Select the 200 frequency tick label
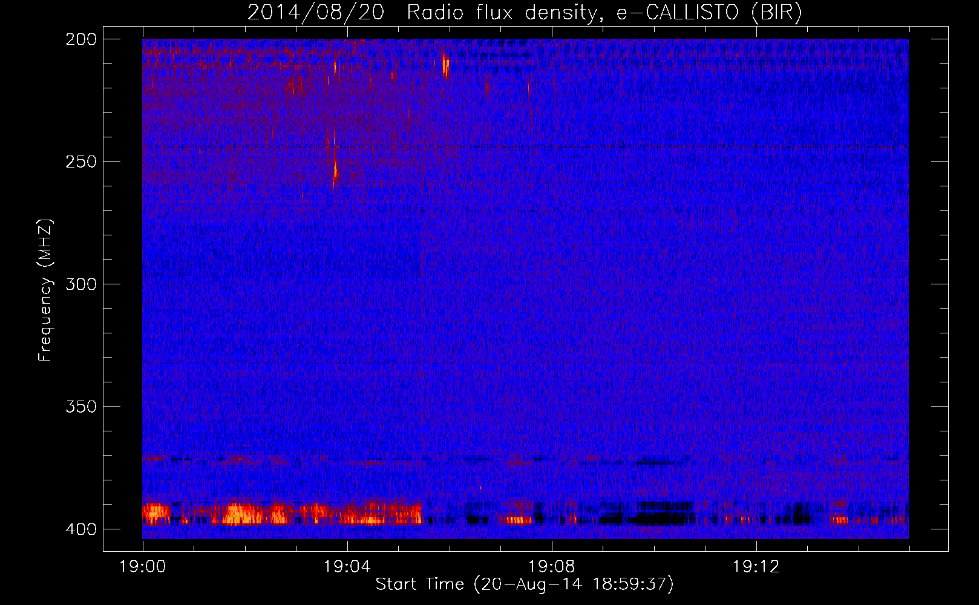The width and height of the screenshot is (979, 605). point(80,39)
